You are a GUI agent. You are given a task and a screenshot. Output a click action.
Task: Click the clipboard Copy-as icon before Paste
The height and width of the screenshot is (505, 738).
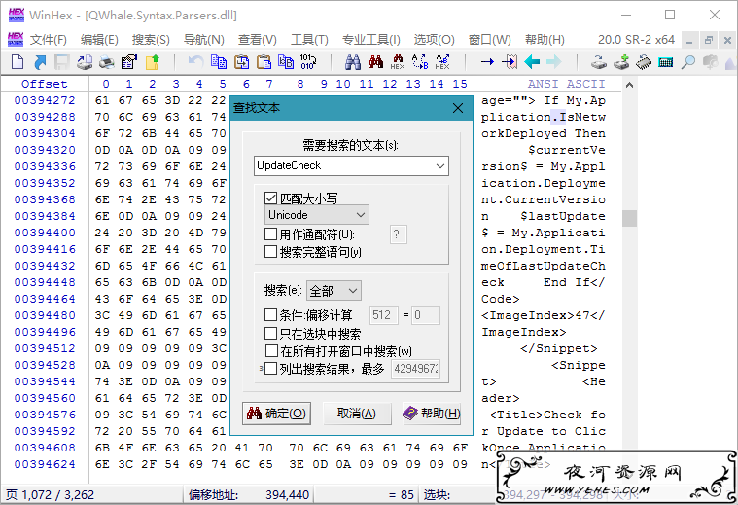(x=242, y=61)
